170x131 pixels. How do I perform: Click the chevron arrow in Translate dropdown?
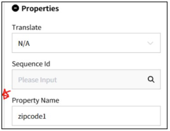(x=150, y=43)
